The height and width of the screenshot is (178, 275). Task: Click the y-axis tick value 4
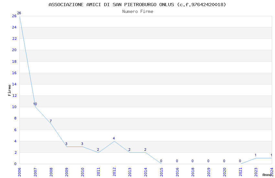15,141
